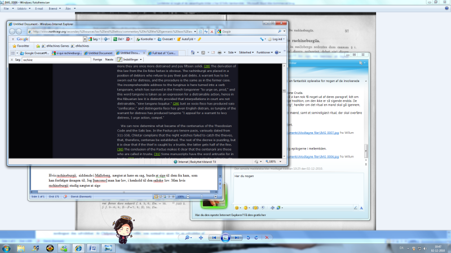Follow footnote link [28]
Screen dimensions: 451x253
(x=207, y=66)
